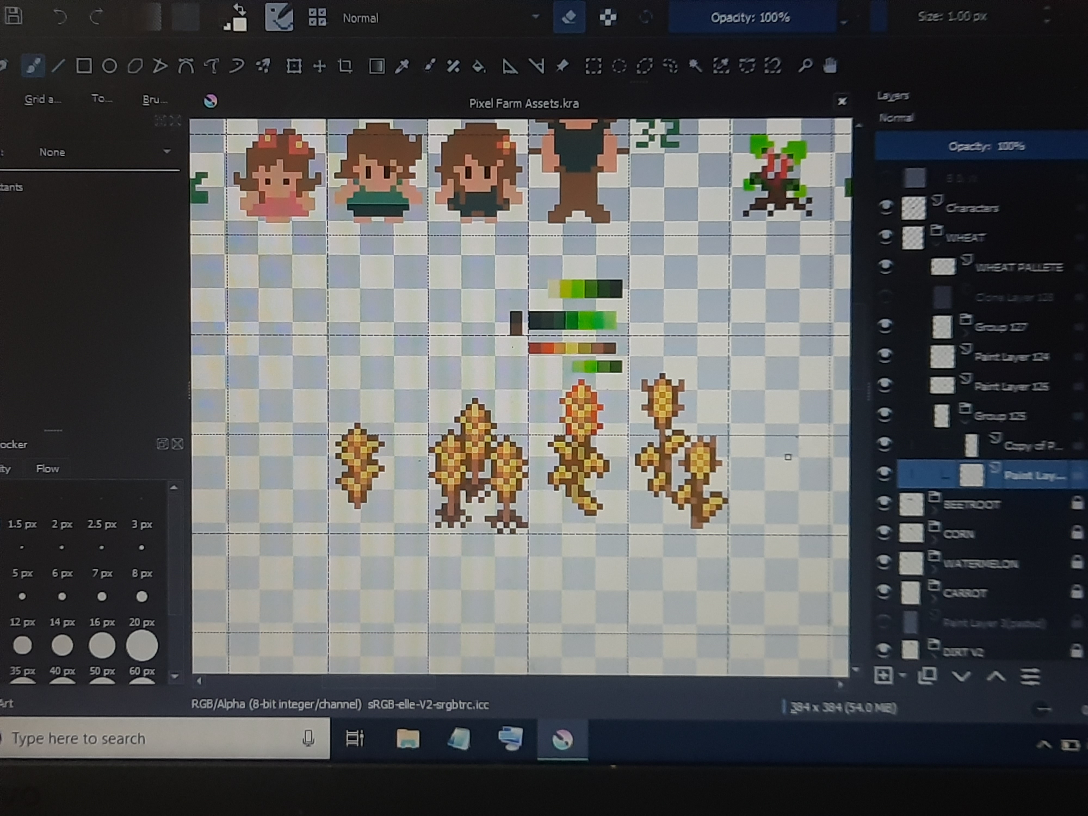Hide the BEETROOT group
Image resolution: width=1088 pixels, height=816 pixels.
[x=884, y=503]
